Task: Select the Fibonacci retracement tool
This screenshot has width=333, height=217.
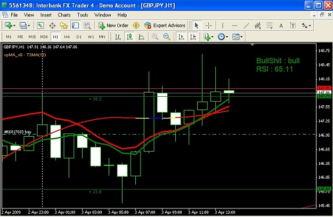Action: [x=270, y=26]
